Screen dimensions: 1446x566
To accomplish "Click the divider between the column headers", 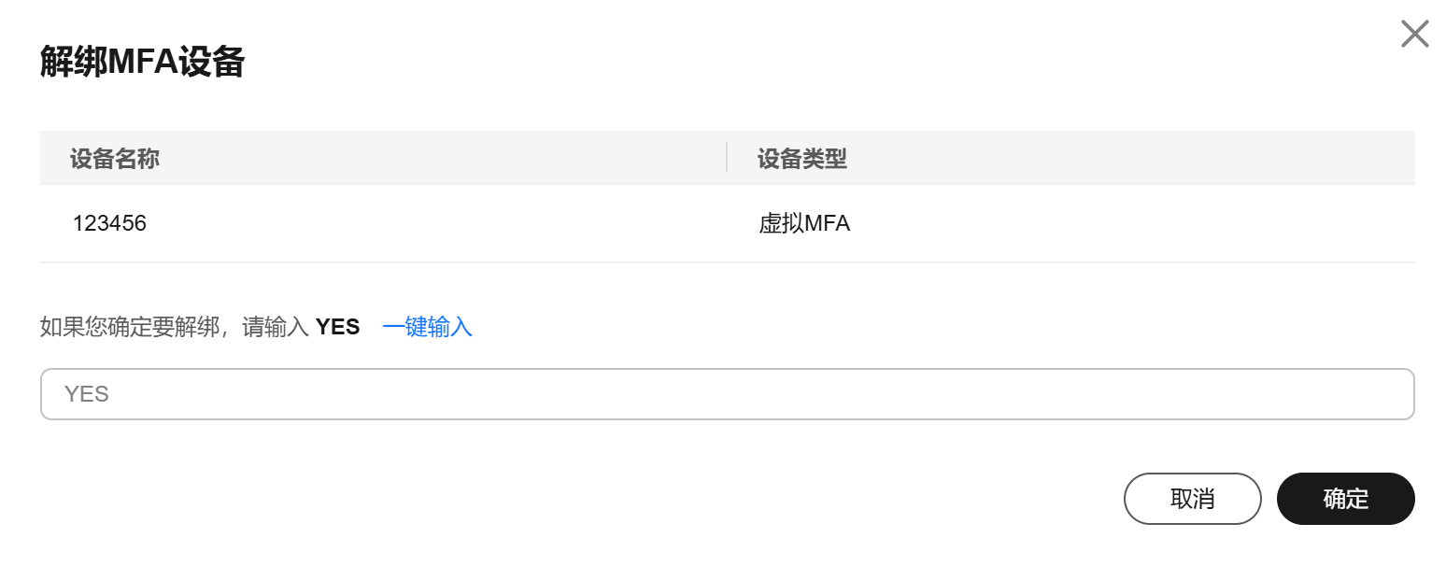I will (x=727, y=158).
